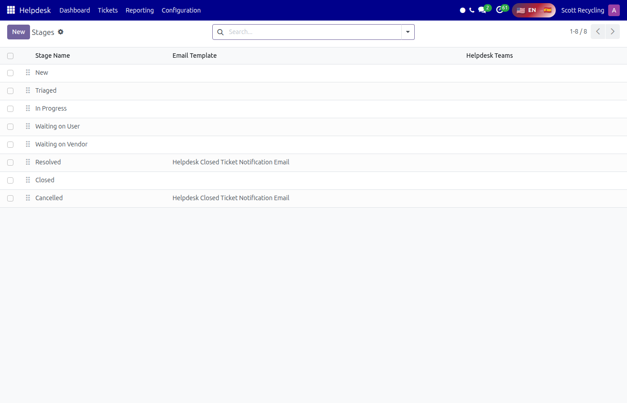Check the box for In Progress stage

click(10, 109)
